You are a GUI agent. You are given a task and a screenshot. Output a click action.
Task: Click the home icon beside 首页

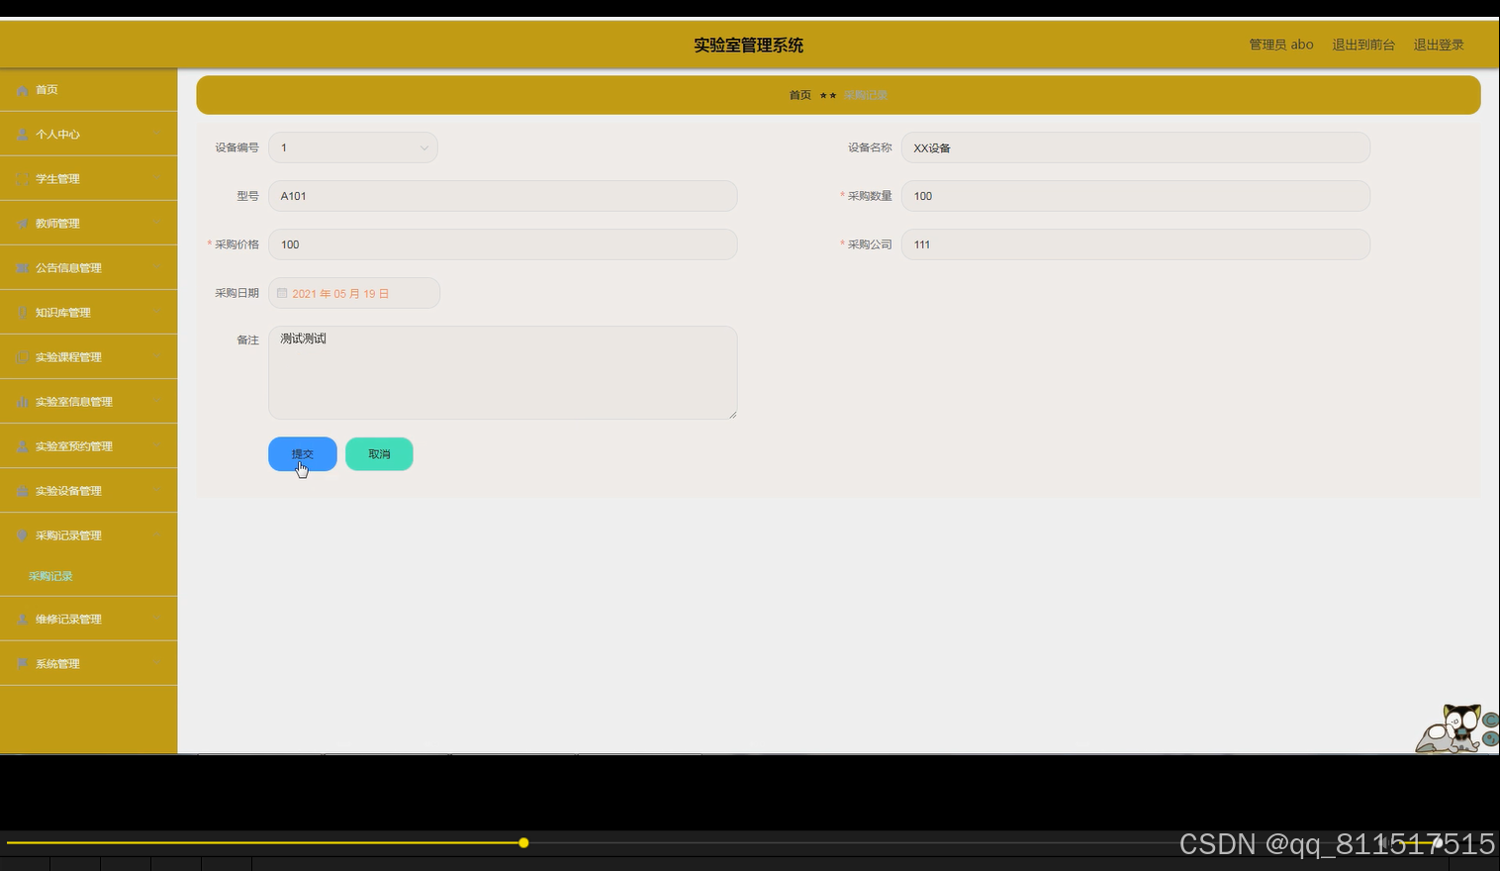tap(23, 90)
